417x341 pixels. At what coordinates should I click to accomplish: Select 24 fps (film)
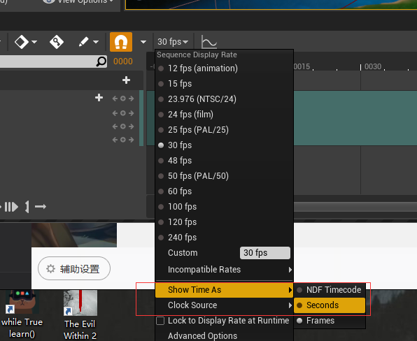(x=224, y=115)
